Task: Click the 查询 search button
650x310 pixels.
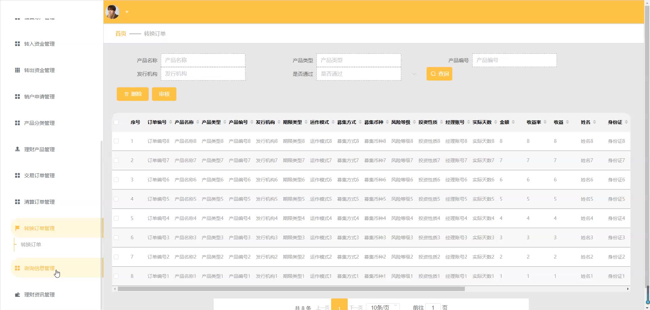Action: pyautogui.click(x=439, y=74)
